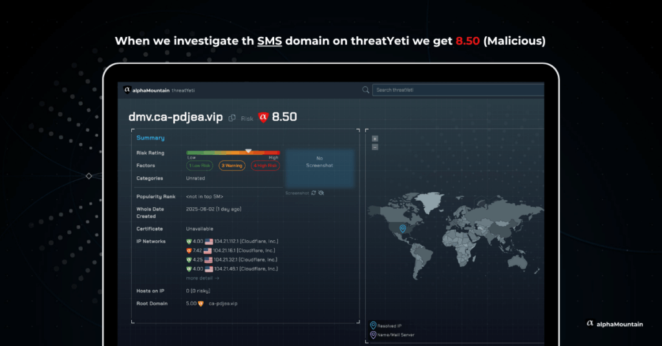662x346 pixels.
Task: Click the 0 (0 risky) hosts value
Action: pyautogui.click(x=198, y=290)
